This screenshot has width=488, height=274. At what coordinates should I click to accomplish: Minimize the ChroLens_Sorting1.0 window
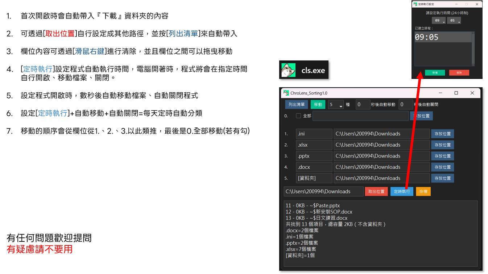pyautogui.click(x=440, y=93)
